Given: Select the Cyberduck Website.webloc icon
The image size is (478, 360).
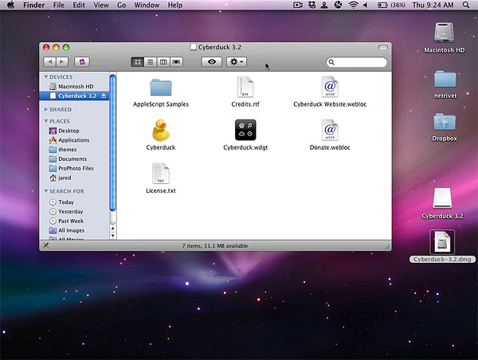Looking at the screenshot, I should point(330,87).
